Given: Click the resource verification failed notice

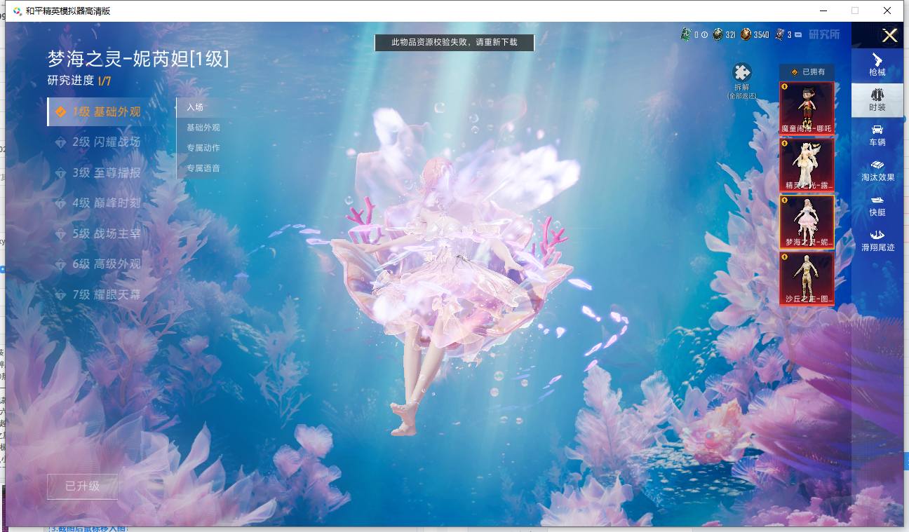Looking at the screenshot, I should click(x=454, y=43).
